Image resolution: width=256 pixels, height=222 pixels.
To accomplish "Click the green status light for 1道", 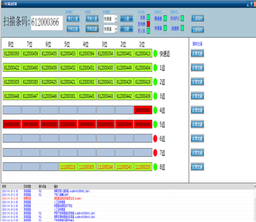I will tap(155, 67).
